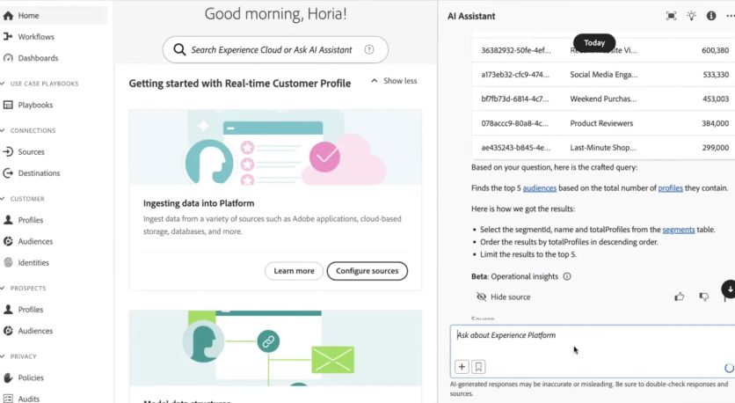Click Customer Profiles person icon
735x403 pixels.
8,220
